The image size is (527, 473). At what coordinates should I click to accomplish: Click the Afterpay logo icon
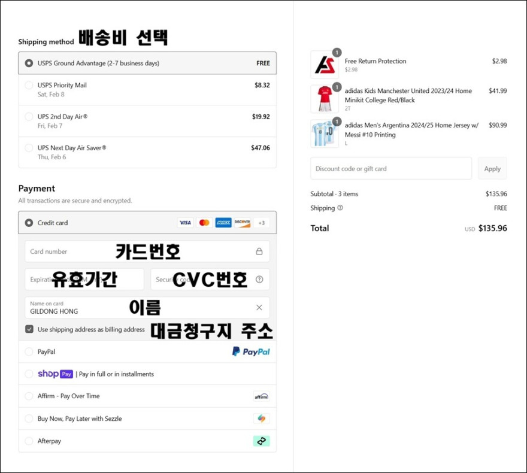262,441
